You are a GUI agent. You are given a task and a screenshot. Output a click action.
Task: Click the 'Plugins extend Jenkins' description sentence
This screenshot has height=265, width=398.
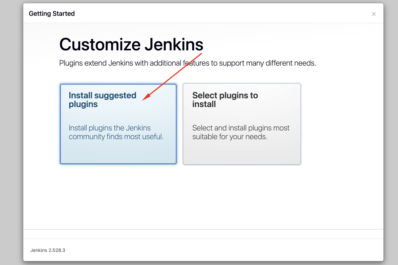(x=187, y=63)
